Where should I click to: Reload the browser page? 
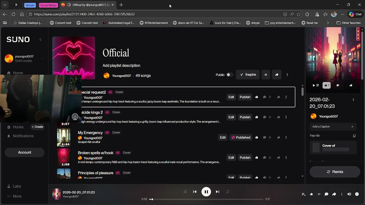pyautogui.click(x=13, y=14)
